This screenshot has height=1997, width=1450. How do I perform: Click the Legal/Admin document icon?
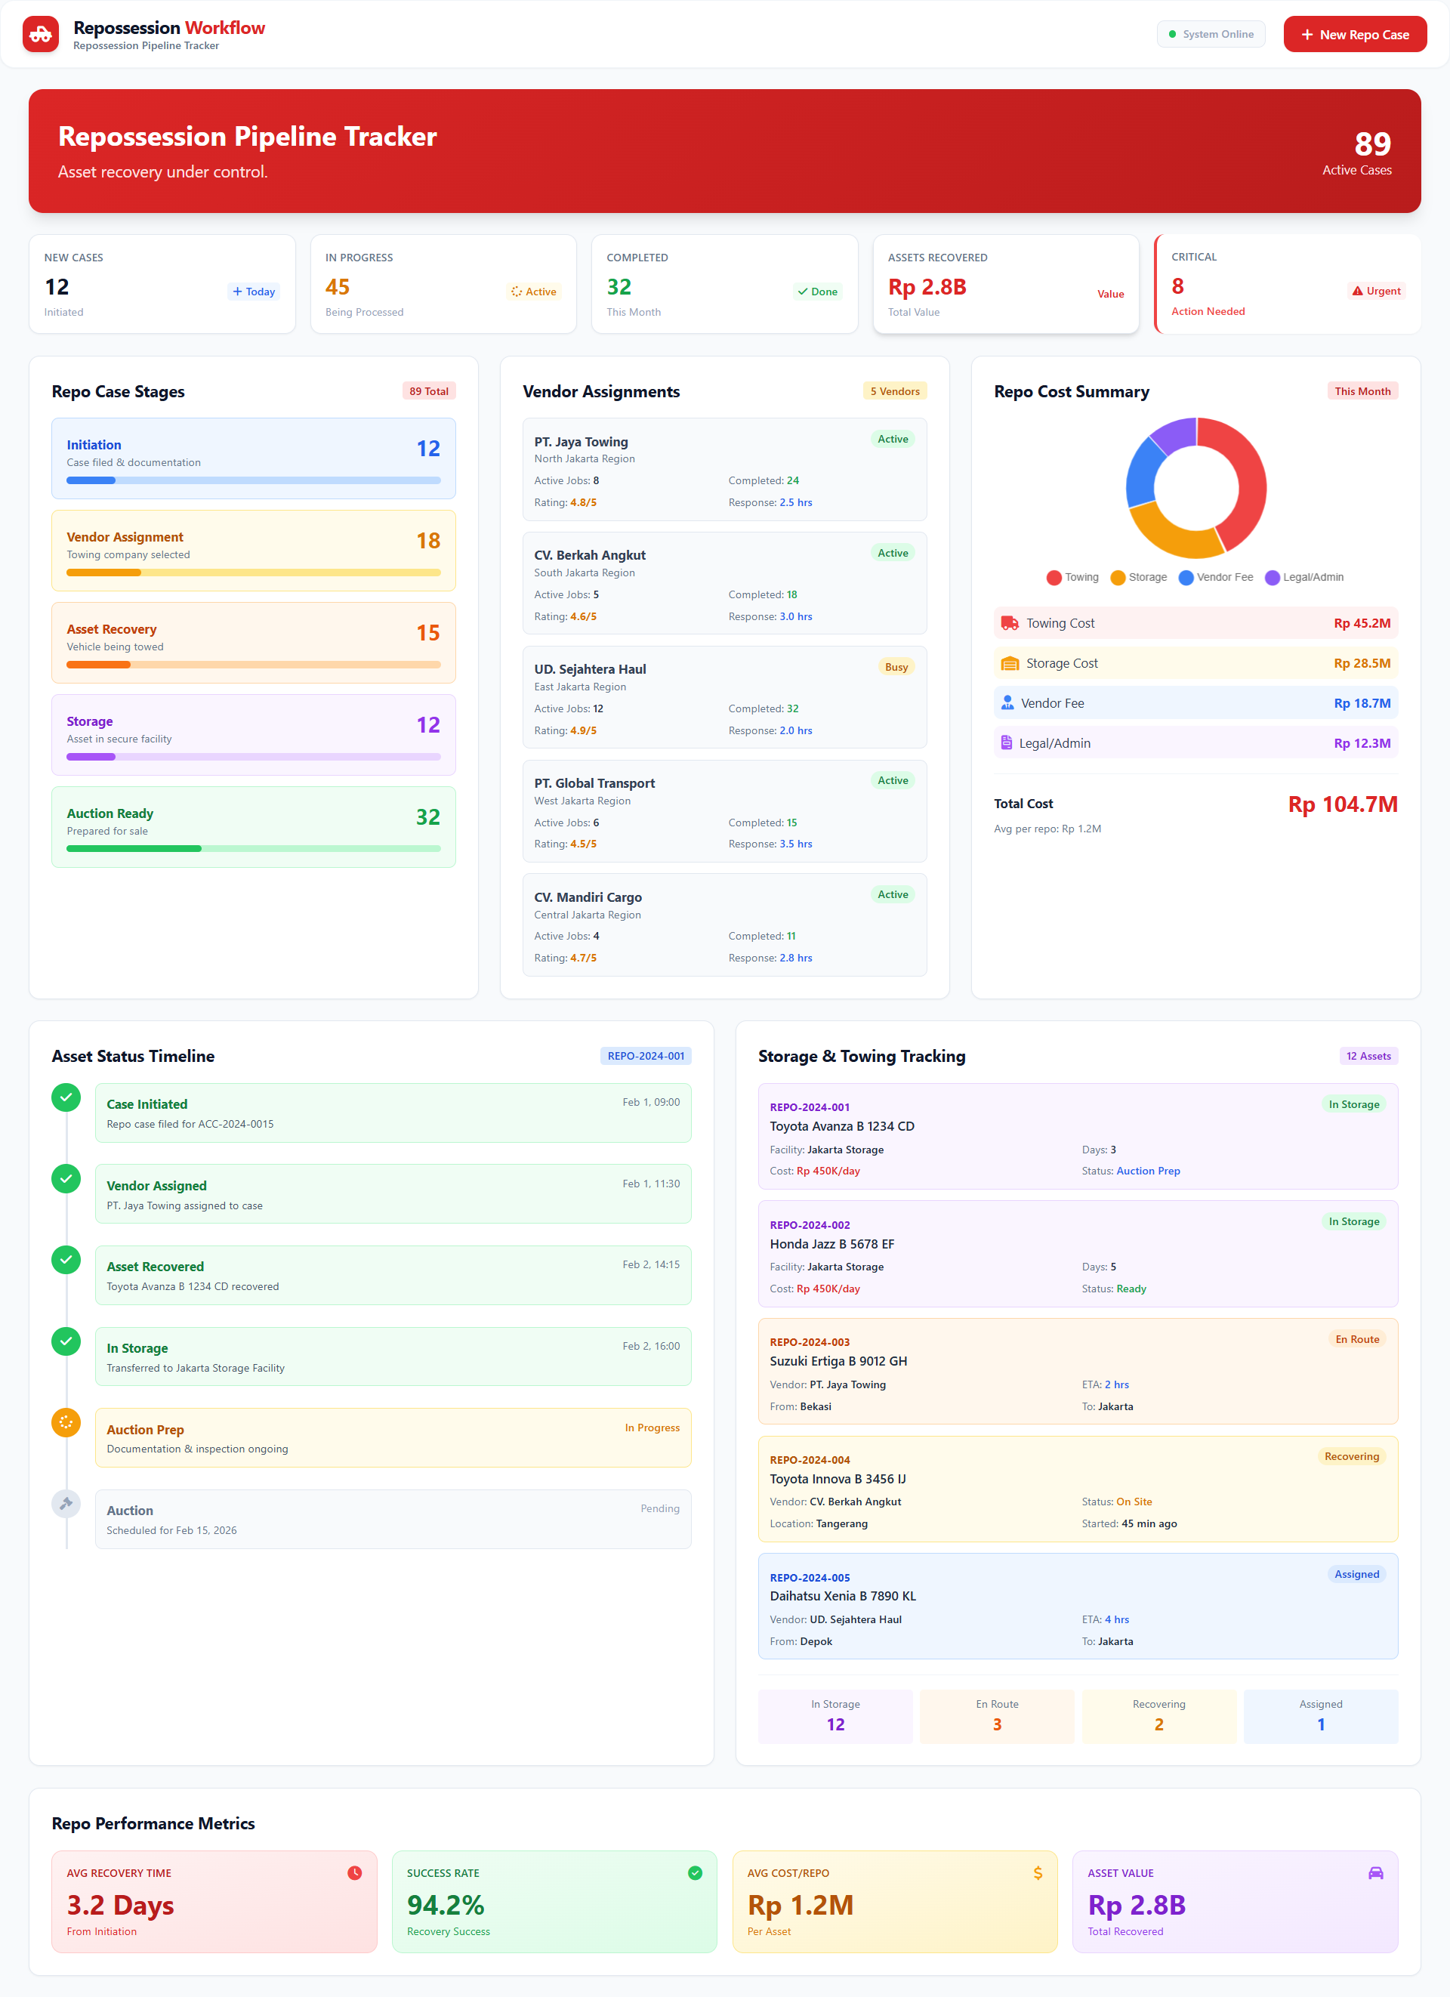(x=1008, y=742)
